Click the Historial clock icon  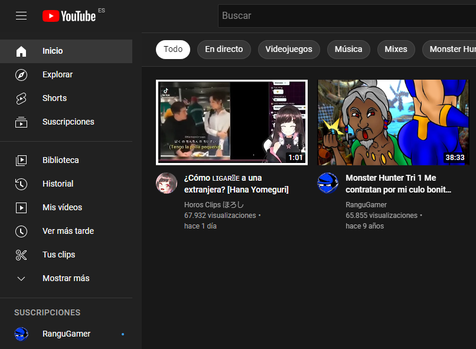click(x=21, y=184)
